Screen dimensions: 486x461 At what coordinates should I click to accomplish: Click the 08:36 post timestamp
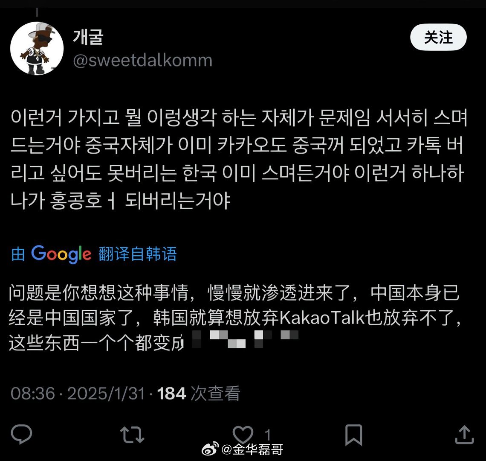(33, 393)
